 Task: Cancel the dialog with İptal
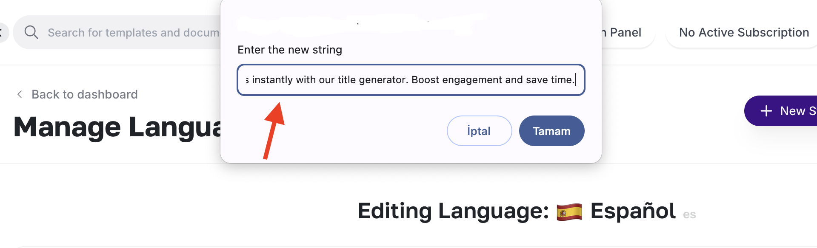479,131
